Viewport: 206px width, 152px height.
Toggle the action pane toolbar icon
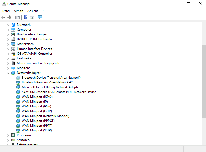click(x=32, y=17)
